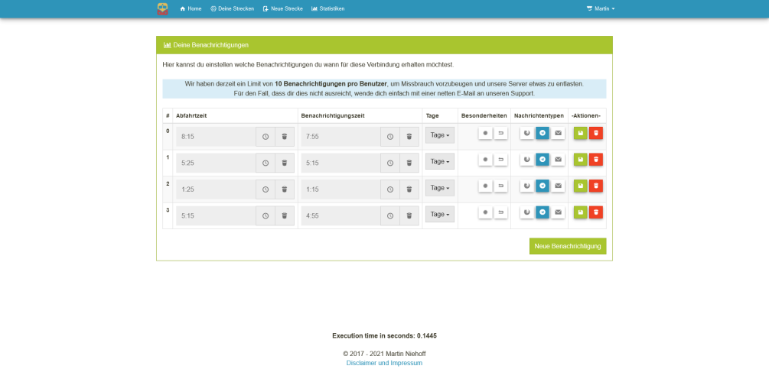Open the Disclaimer und Impressum link
This screenshot has height=382, width=769.
point(384,363)
